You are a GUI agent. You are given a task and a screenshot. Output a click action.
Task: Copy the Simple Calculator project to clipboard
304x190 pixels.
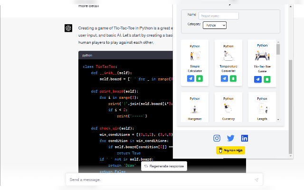pyautogui.click(x=199, y=78)
